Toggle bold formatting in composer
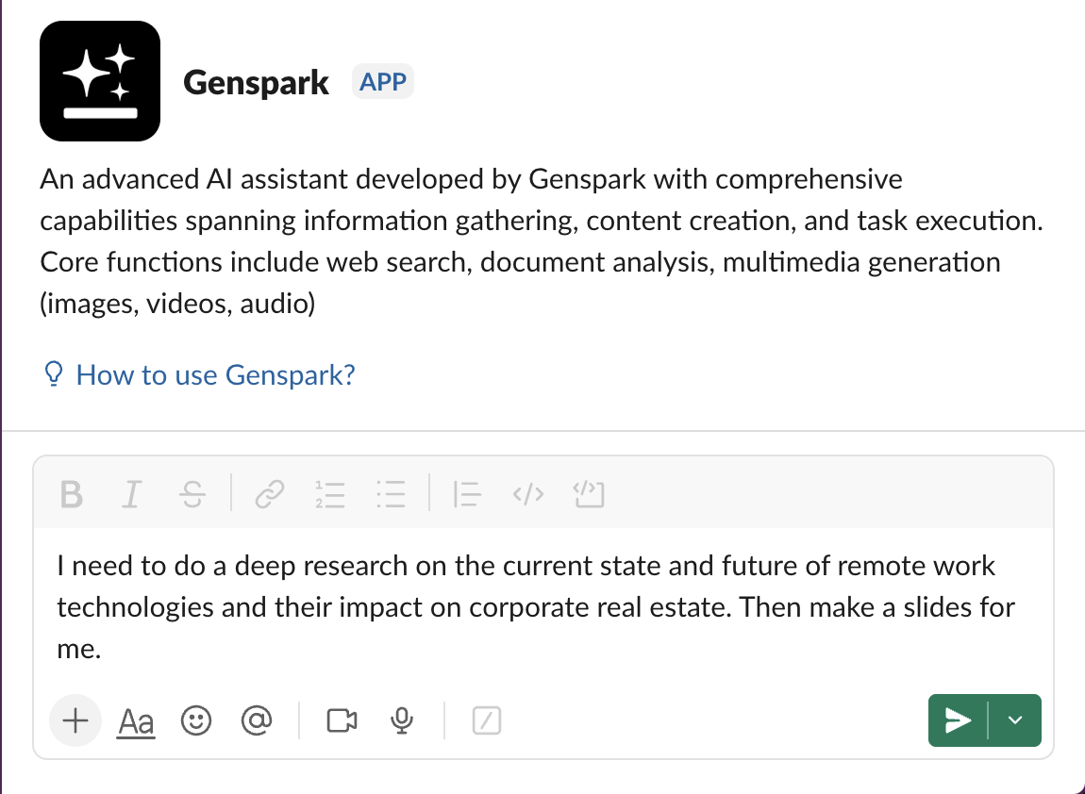The height and width of the screenshot is (794, 1085). click(x=72, y=494)
